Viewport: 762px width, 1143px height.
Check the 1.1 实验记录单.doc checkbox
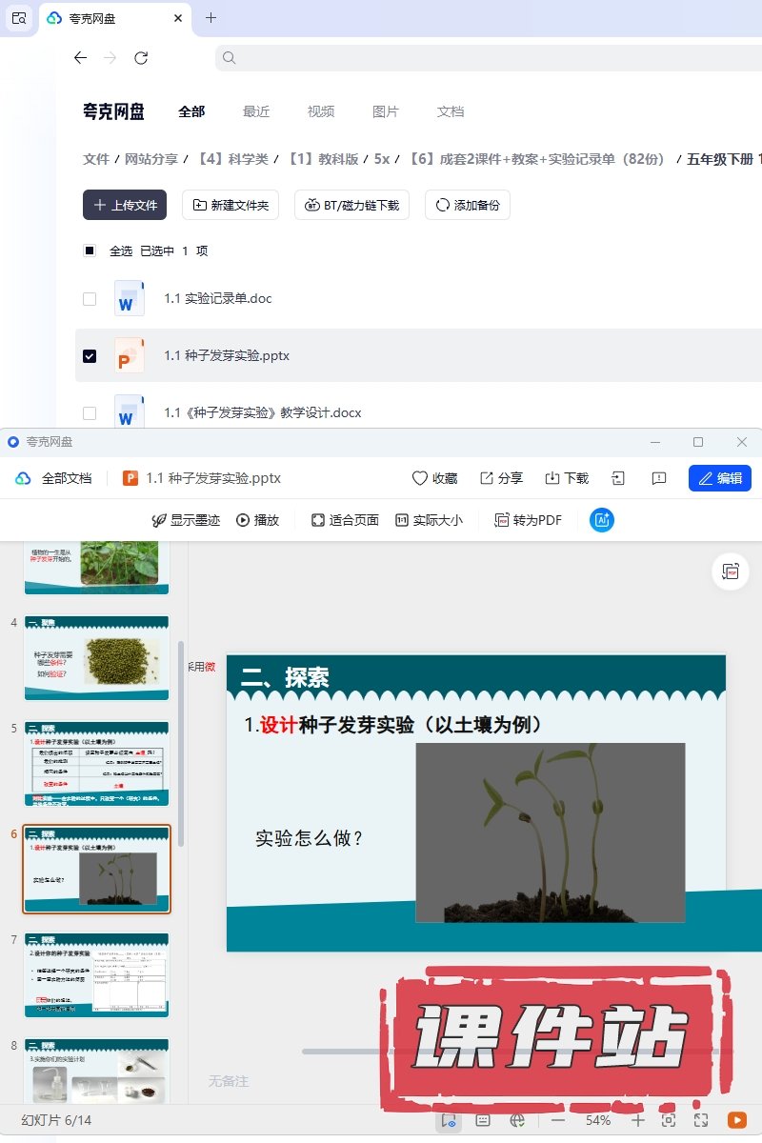(x=90, y=298)
